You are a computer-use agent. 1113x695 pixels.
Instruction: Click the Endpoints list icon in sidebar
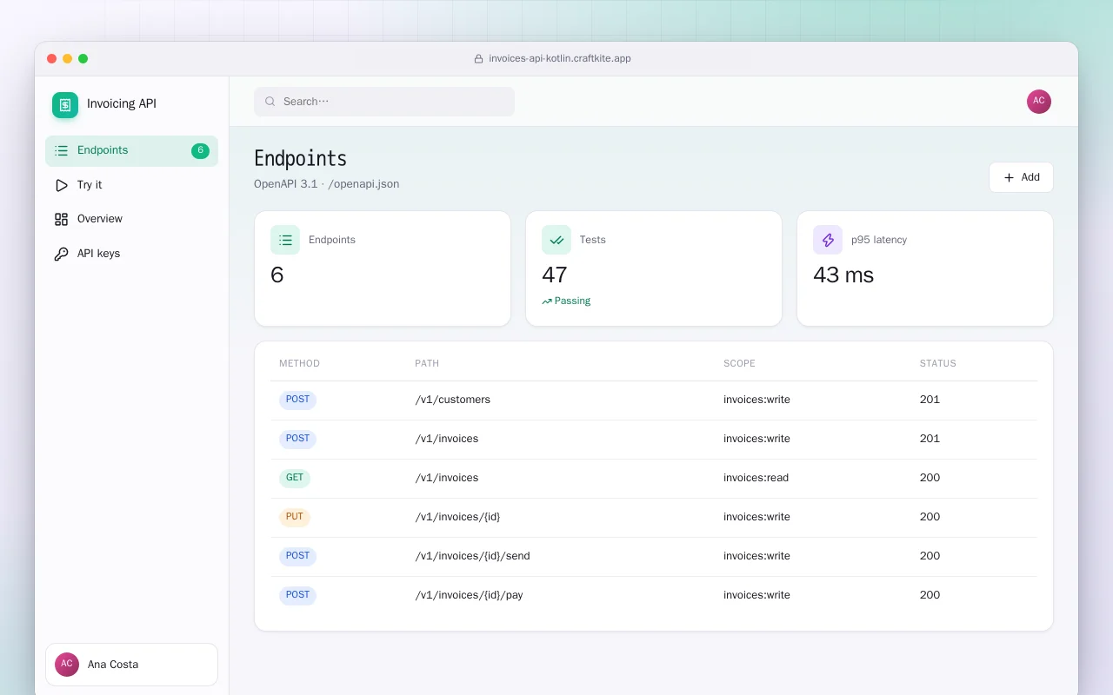[x=61, y=151]
